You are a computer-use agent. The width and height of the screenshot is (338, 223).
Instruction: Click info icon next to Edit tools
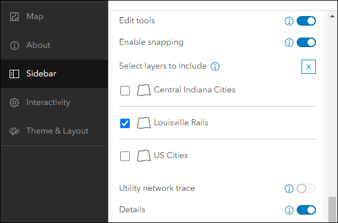pyautogui.click(x=289, y=21)
